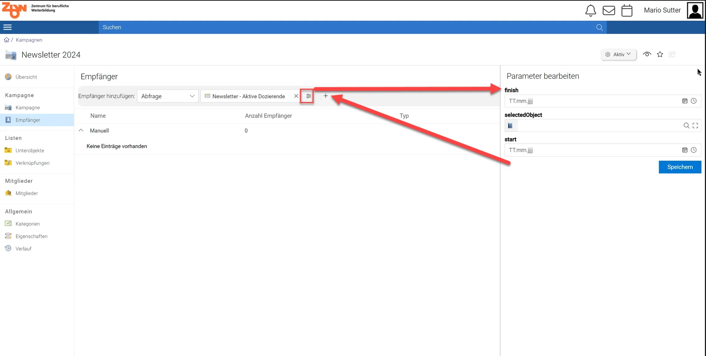Viewport: 706px width, 356px height.
Task: Click the user profile avatar
Action: 695,10
